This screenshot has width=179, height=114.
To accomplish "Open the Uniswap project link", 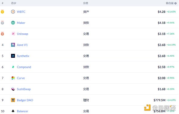I will tap(22, 34).
